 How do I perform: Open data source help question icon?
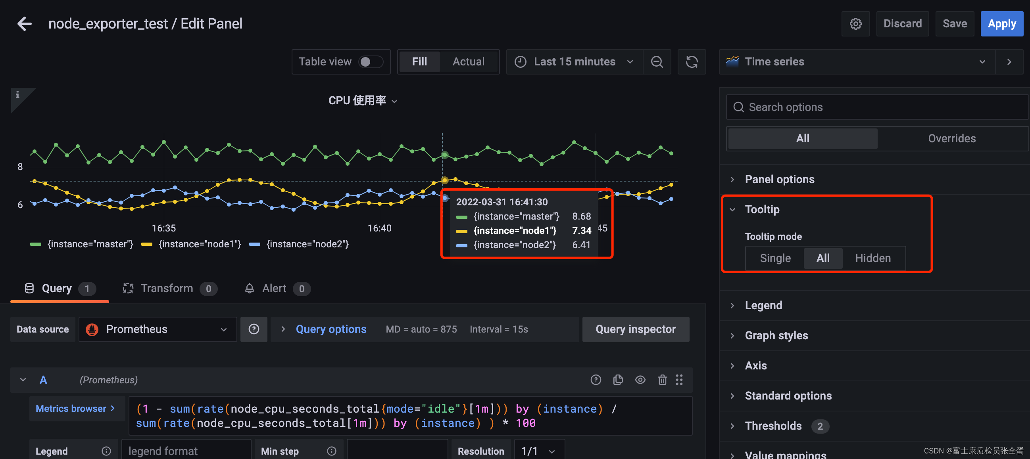(254, 329)
